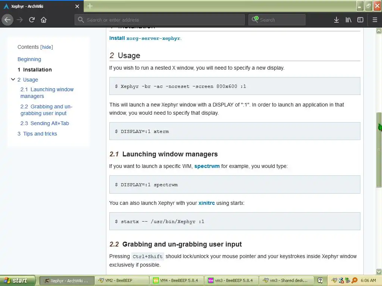Click the 2.2 Grabbing and un-grabbing heading
Image resolution: width=382 pixels, height=286 pixels.
click(x=175, y=244)
